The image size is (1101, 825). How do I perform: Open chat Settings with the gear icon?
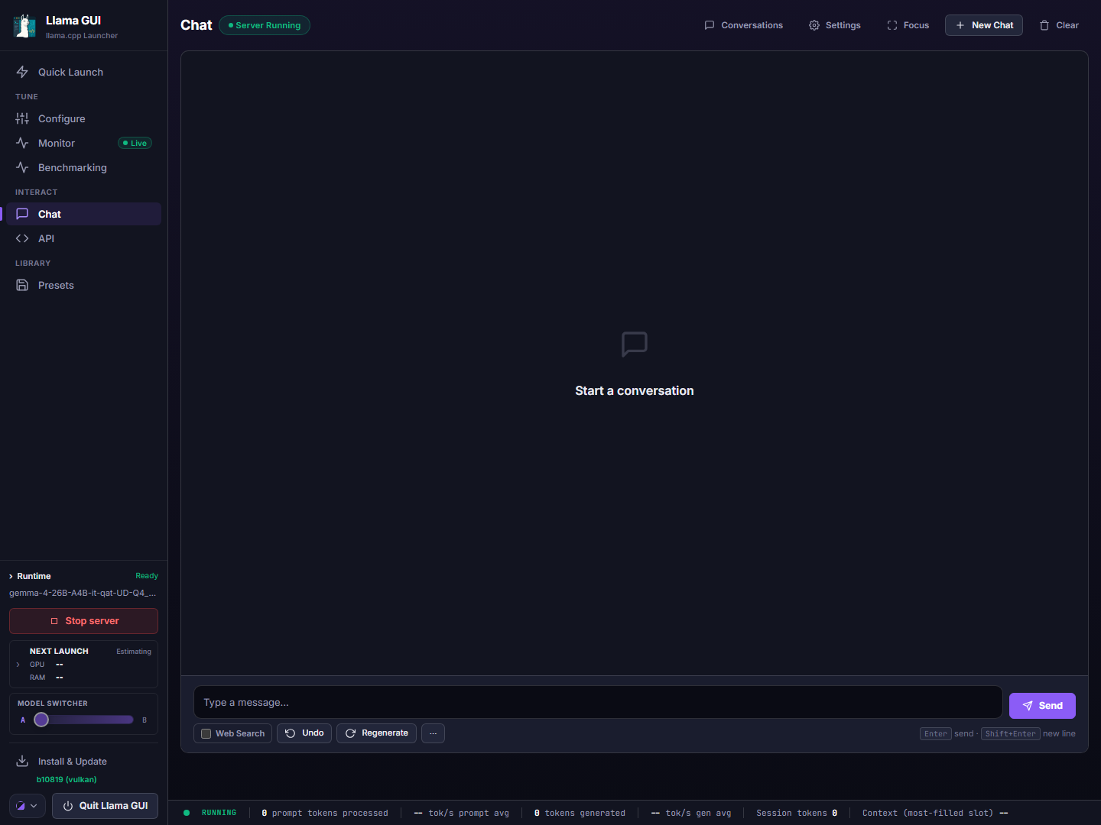834,25
